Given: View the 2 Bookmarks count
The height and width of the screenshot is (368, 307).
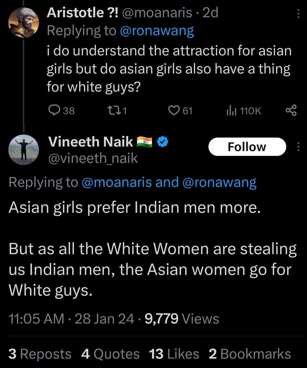Looking at the screenshot, I should click(x=250, y=354).
